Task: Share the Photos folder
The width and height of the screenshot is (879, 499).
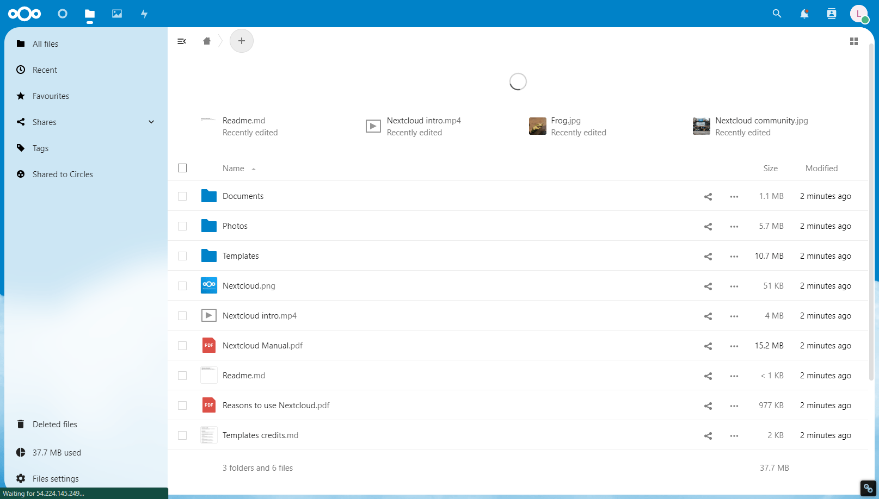Action: 708,227
